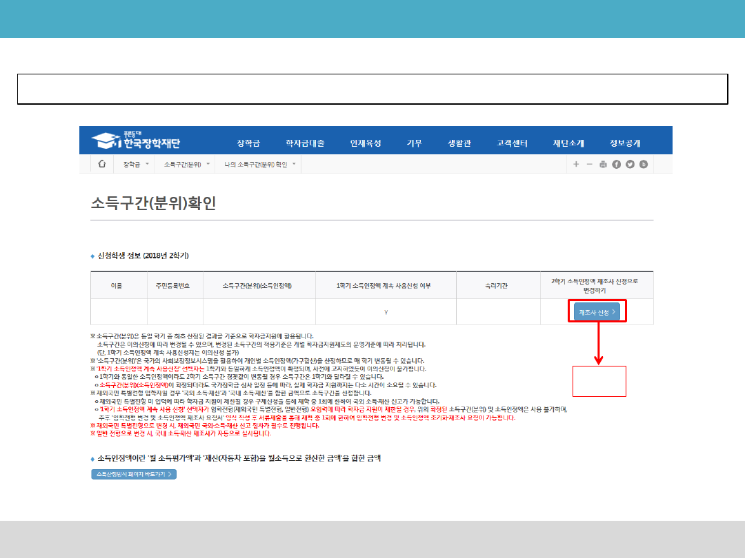Screen dimensions: 745x558
Task: Open the 재단소개 menu
Action: point(568,143)
